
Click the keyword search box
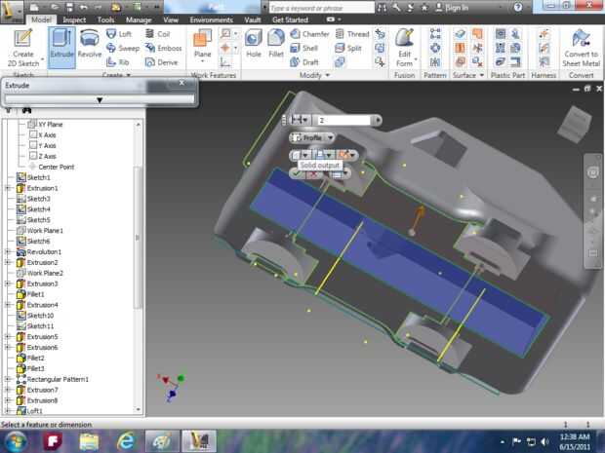[321, 8]
